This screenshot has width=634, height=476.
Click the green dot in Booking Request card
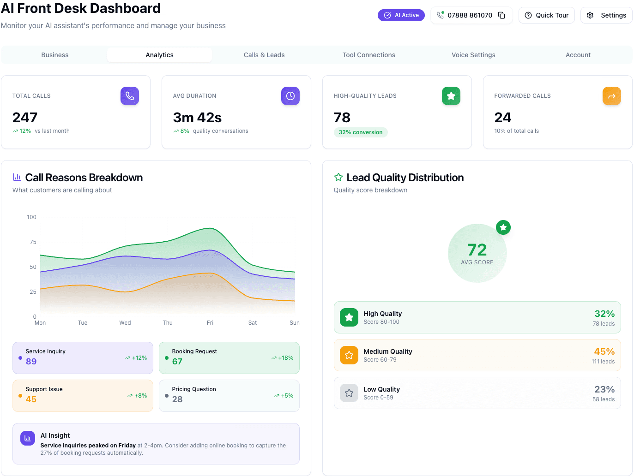coord(167,358)
